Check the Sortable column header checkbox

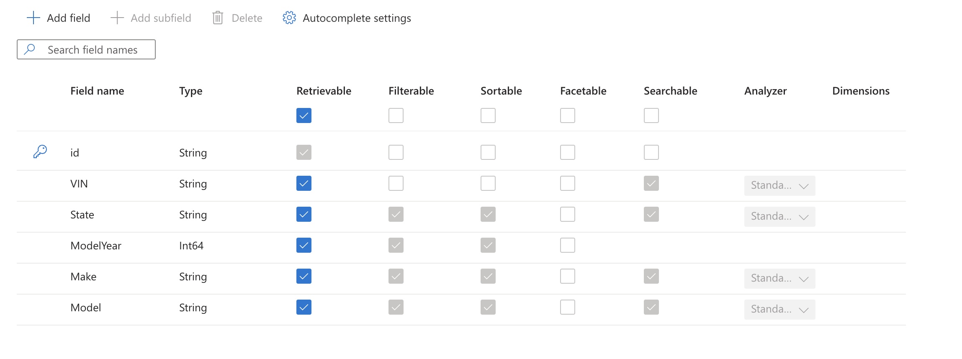[488, 115]
